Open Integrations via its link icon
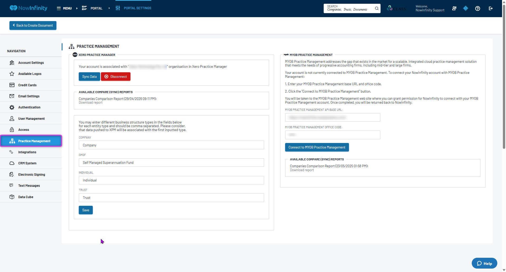Image resolution: width=506 pixels, height=272 pixels. (11, 152)
